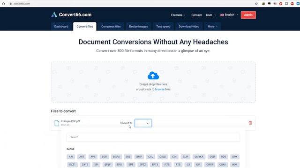The width and height of the screenshot is (300, 168).
Task: Open the Test speed tab
Action: 163,27
